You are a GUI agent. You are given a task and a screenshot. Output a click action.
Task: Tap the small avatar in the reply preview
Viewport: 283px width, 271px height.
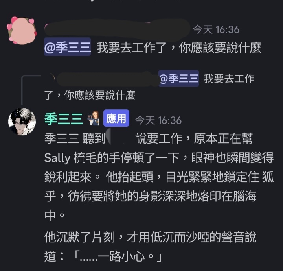click(51, 78)
